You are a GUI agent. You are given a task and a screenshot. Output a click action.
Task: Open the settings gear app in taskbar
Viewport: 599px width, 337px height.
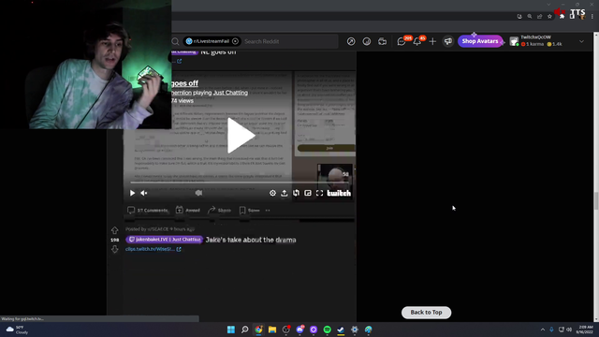coord(355,330)
